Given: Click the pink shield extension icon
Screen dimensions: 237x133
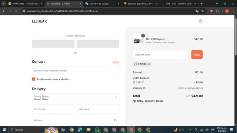Looking at the screenshot, I should pos(211,11).
